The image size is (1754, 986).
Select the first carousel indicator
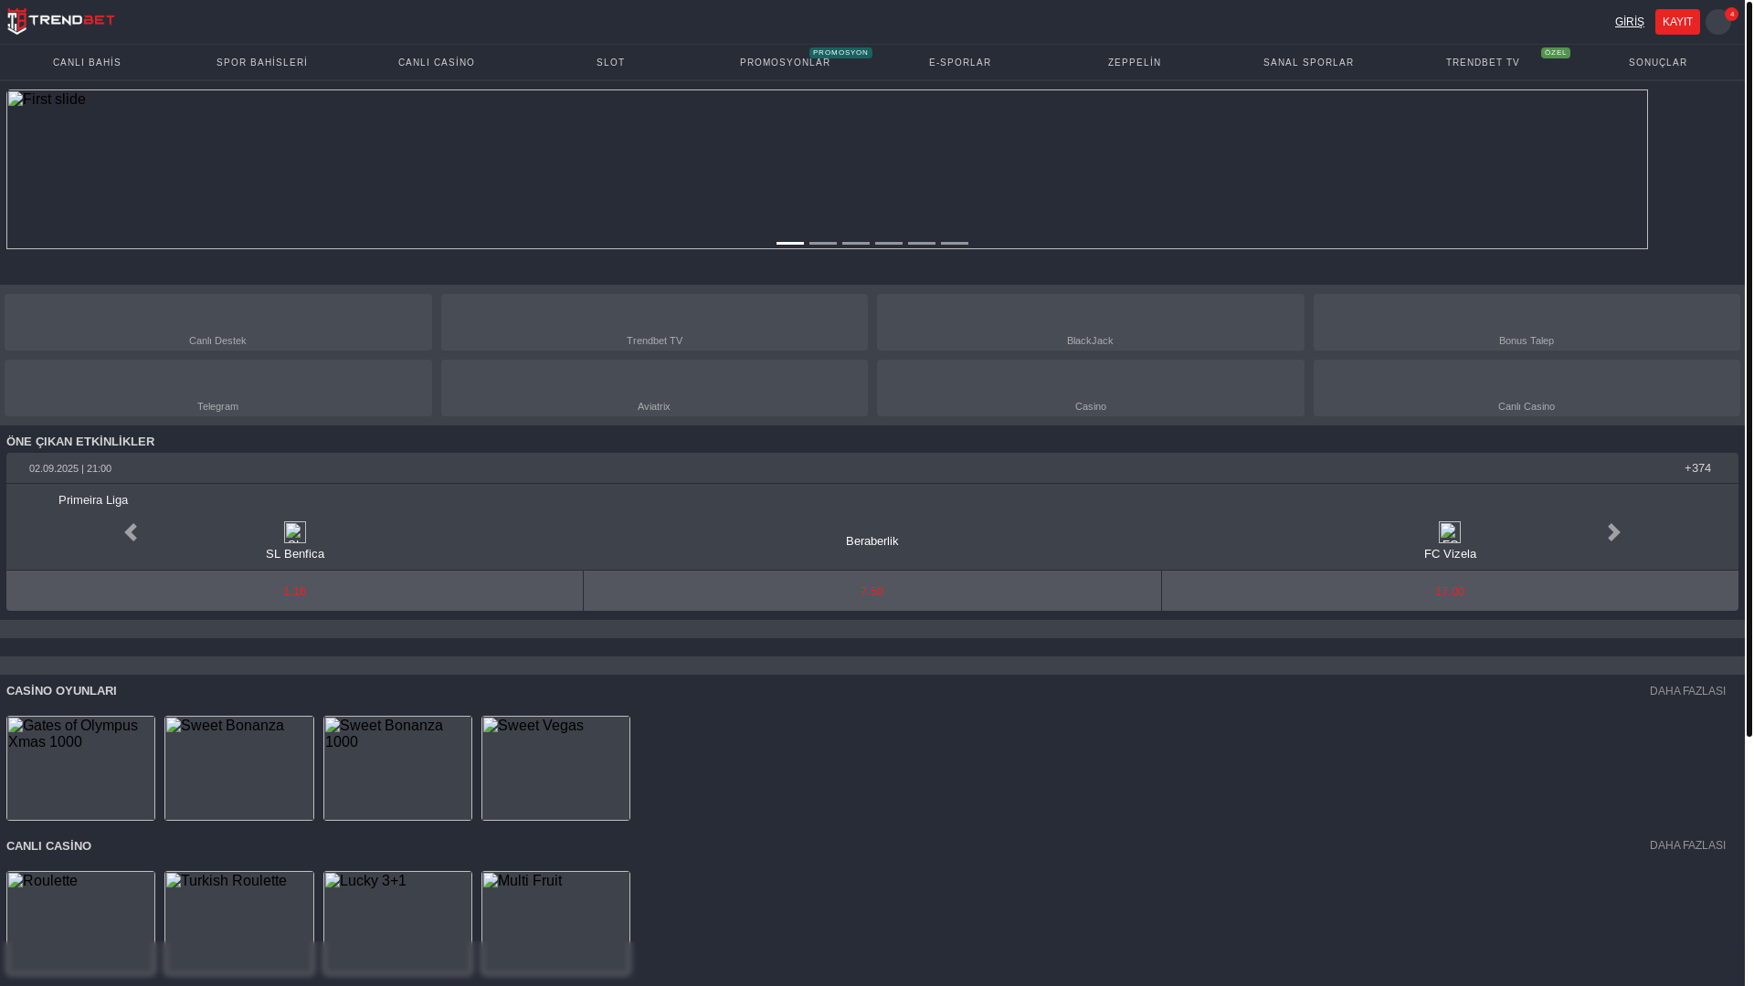pos(790,243)
